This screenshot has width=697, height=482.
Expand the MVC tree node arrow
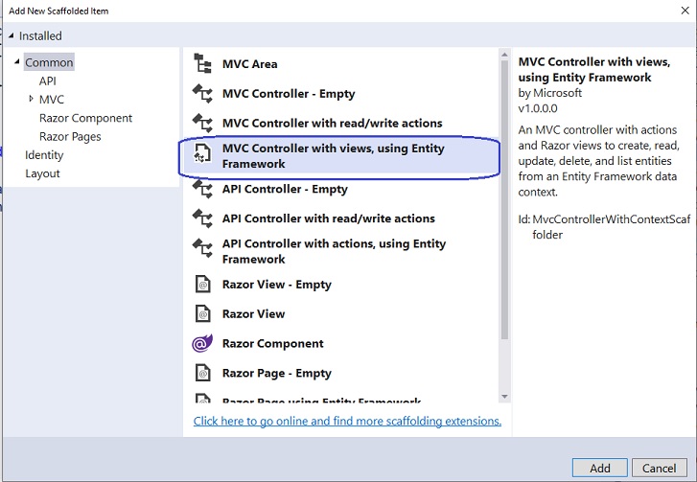tap(31, 100)
